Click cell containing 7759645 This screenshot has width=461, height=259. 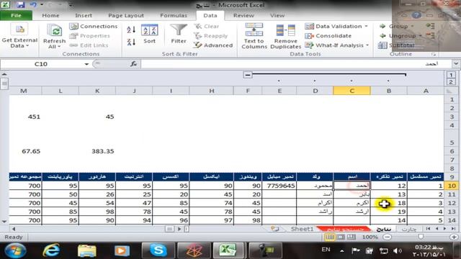tap(279, 186)
